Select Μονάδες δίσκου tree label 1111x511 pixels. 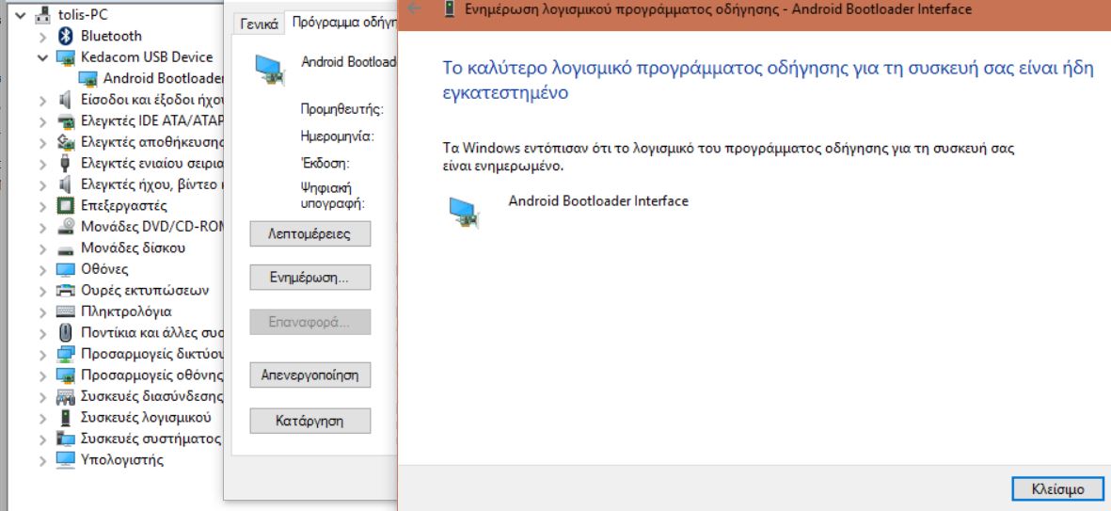click(134, 248)
